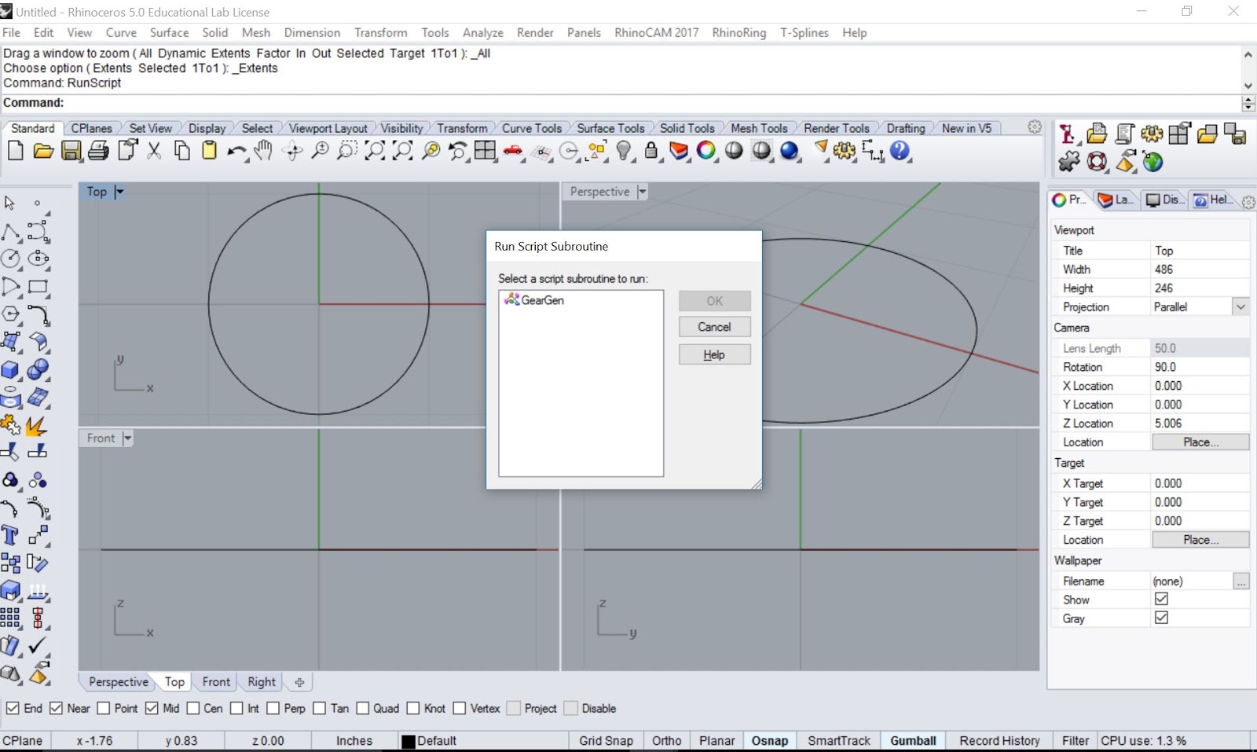This screenshot has width=1257, height=752.
Task: Click the green checkmark tool in sidebar
Action: pos(38,646)
